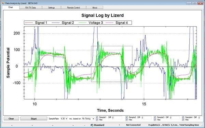Toggle the Sample4 checkbox

(x=183, y=117)
